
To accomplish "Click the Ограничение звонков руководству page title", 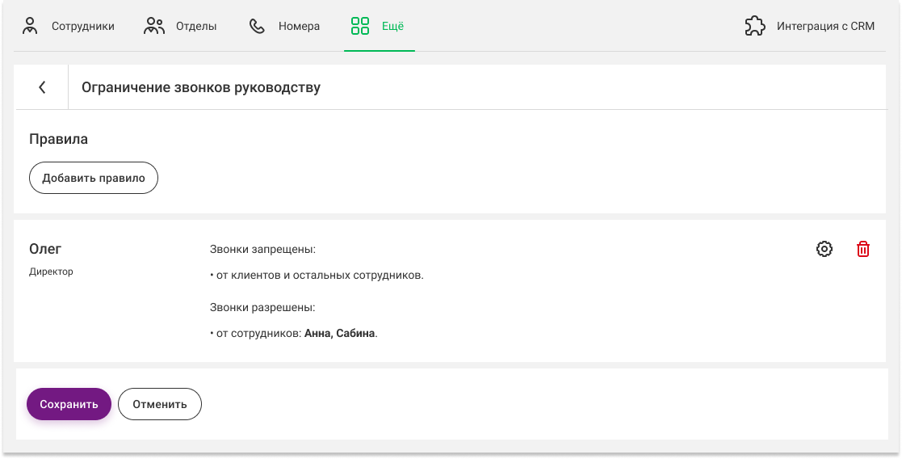I will tap(201, 87).
